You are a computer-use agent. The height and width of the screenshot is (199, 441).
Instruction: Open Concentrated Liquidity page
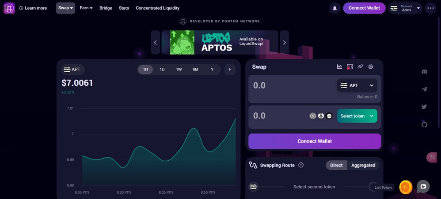(x=157, y=8)
